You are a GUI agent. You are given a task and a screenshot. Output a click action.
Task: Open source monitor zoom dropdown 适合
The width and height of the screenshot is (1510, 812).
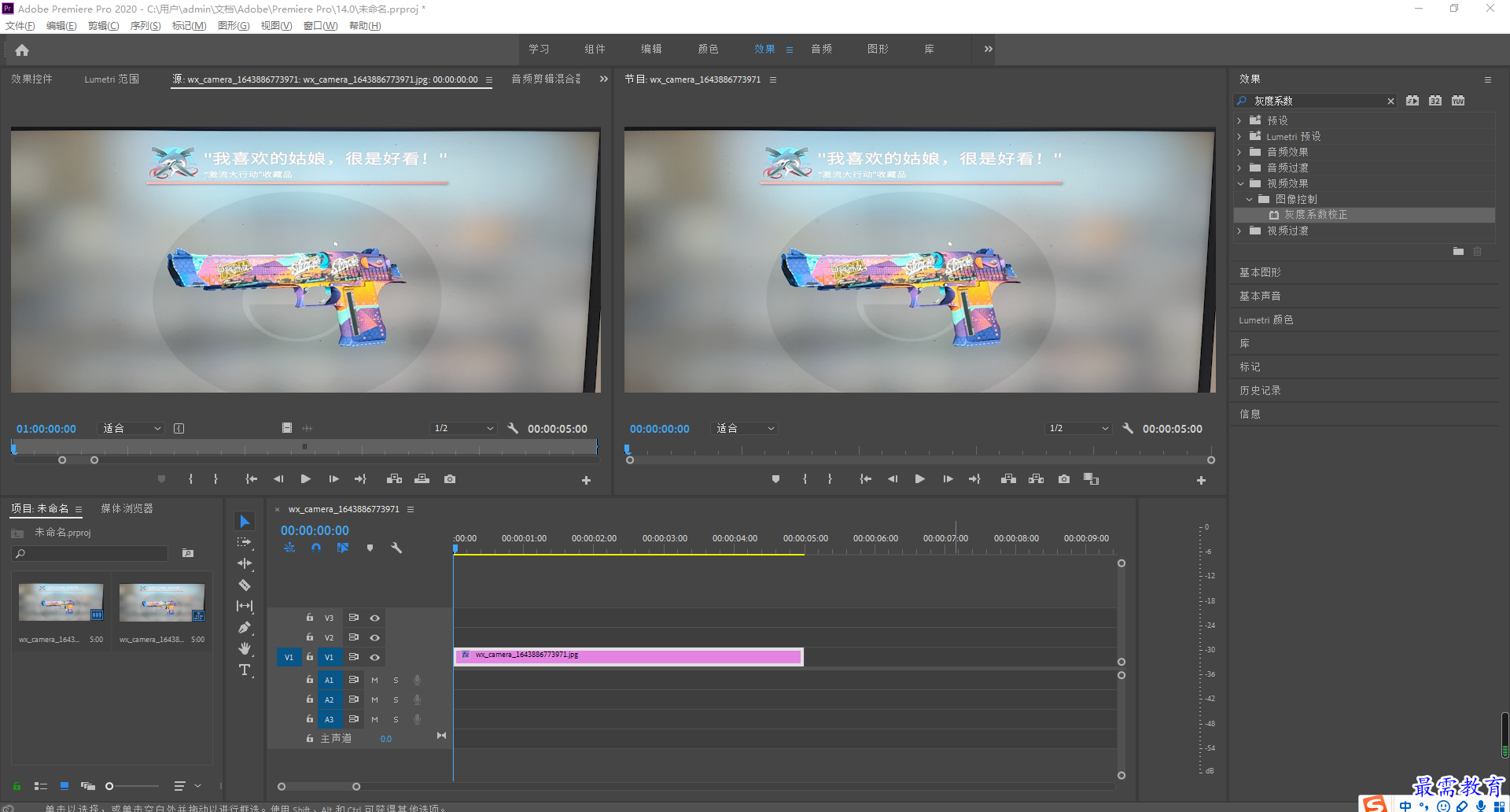click(x=131, y=428)
